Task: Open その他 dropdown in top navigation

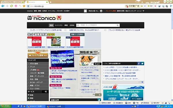Action: (67, 11)
